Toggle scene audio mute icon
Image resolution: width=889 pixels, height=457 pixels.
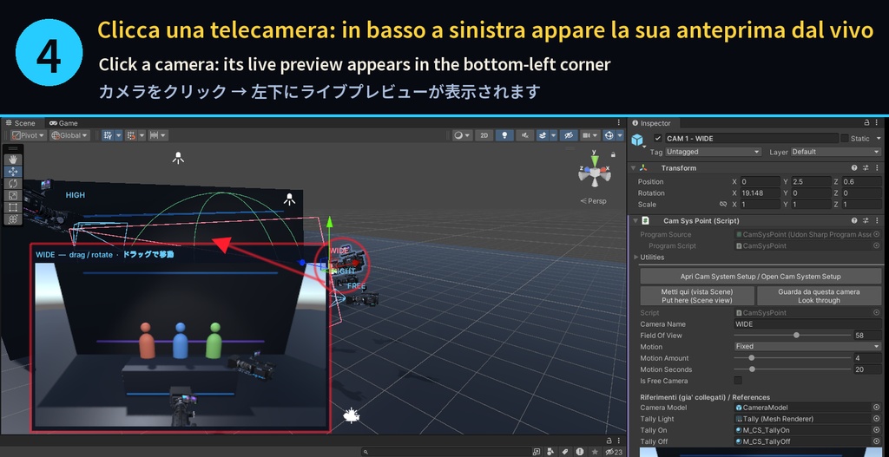(525, 135)
